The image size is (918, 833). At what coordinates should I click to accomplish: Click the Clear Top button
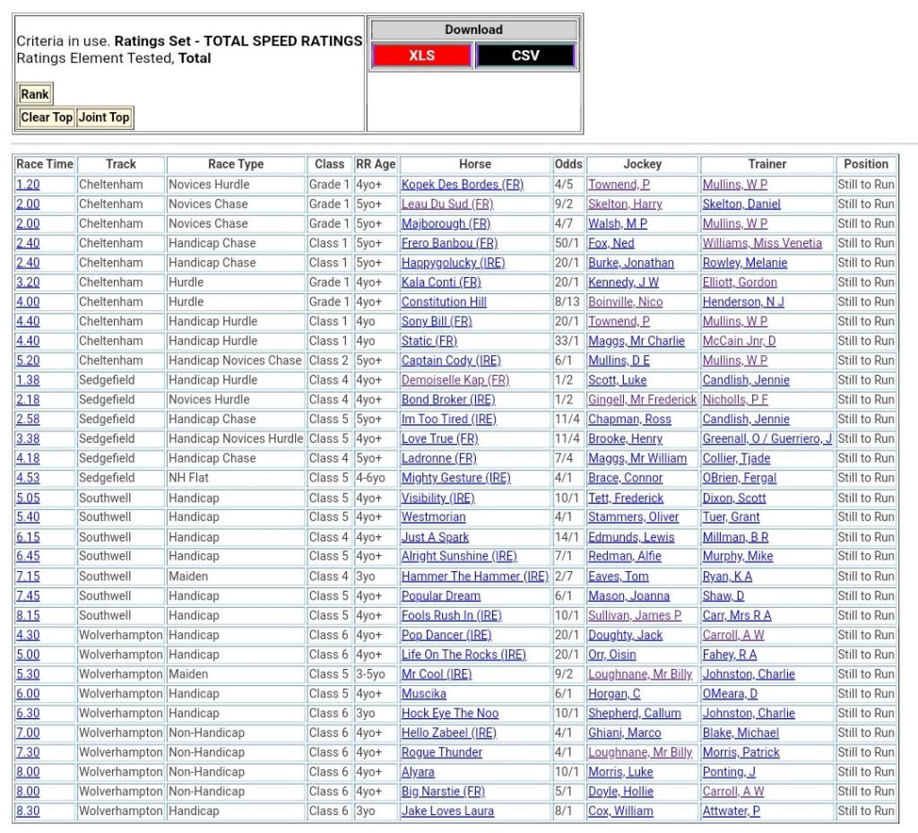click(x=47, y=117)
